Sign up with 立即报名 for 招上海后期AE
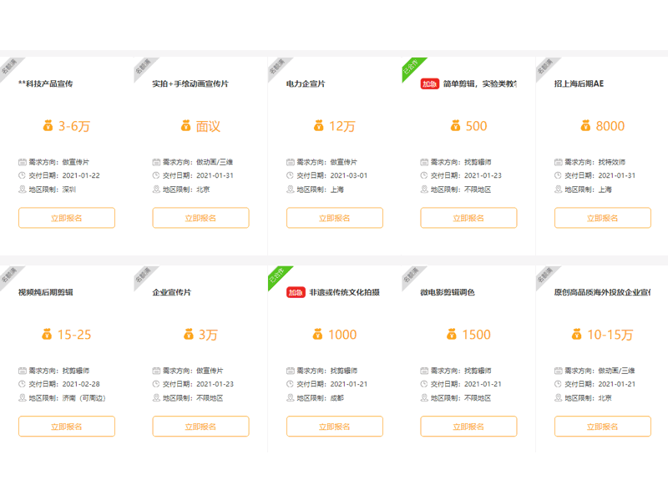Image resolution: width=668 pixels, height=480 pixels. tap(602, 218)
